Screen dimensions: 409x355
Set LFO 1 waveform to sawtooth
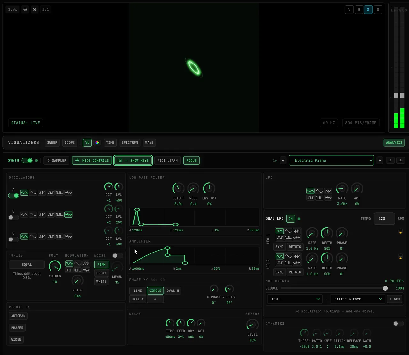tap(297, 231)
